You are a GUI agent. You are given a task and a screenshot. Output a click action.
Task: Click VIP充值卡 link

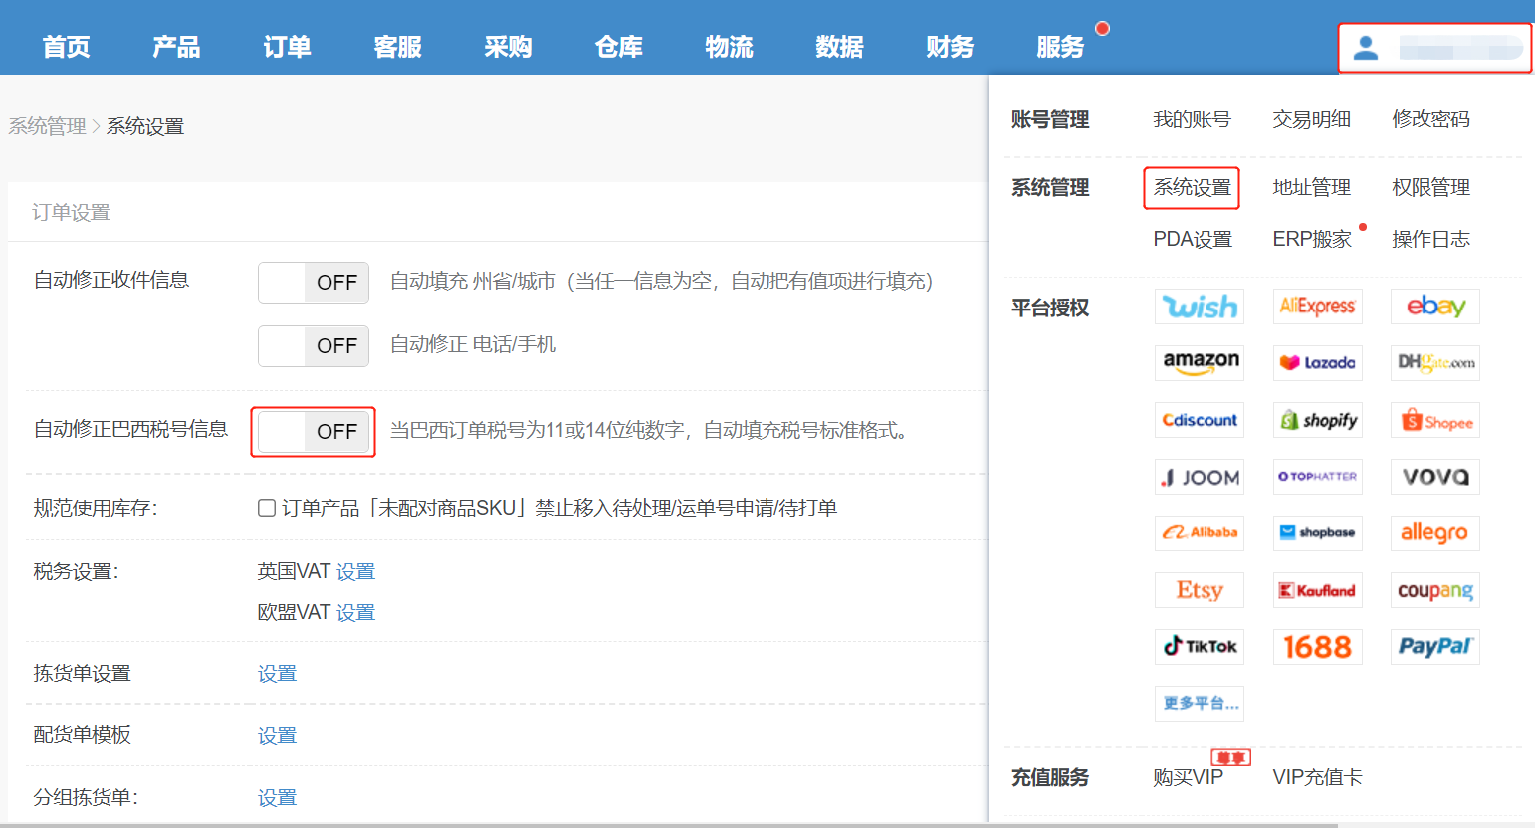[1317, 777]
